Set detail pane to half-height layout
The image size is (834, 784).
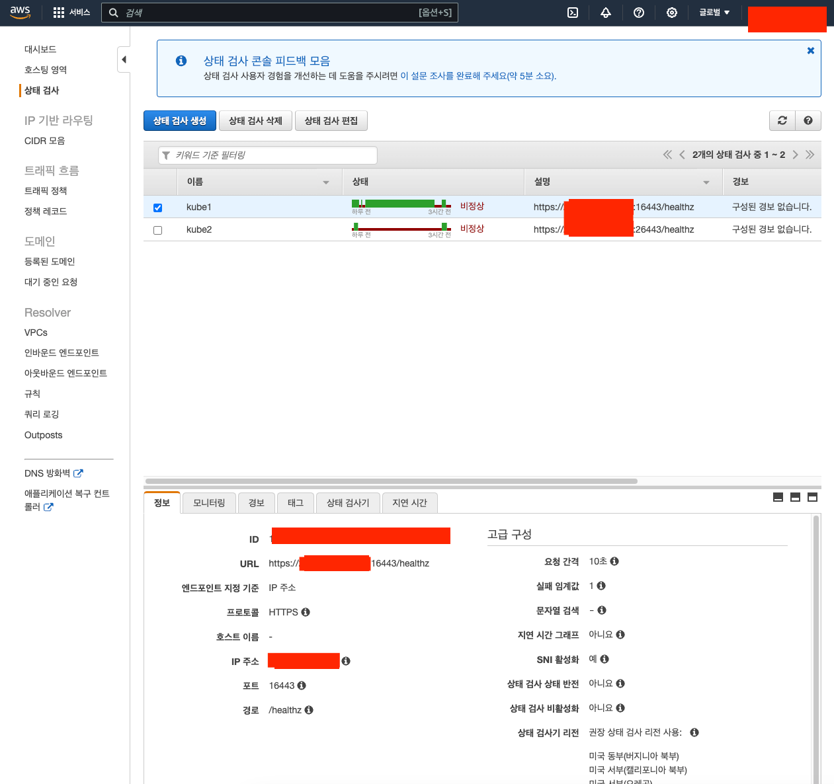point(796,497)
